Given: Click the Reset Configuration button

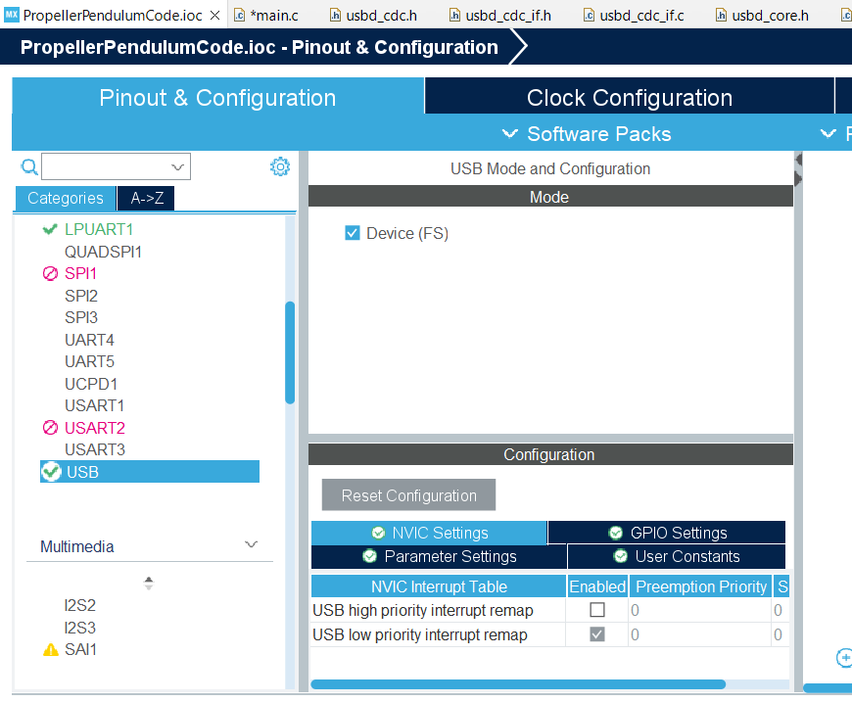Looking at the screenshot, I should (x=408, y=494).
